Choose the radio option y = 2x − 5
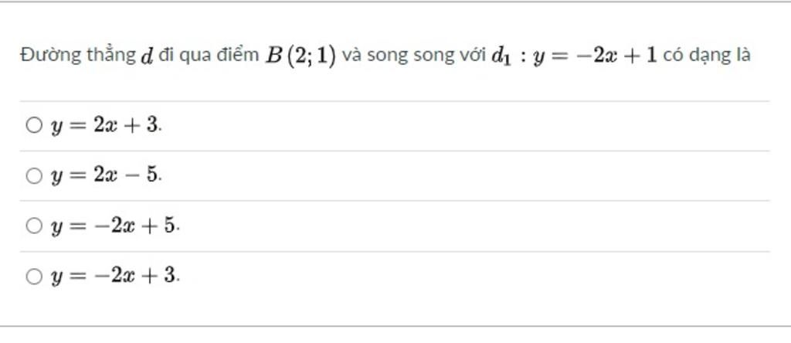The width and height of the screenshot is (791, 343). click(x=34, y=175)
